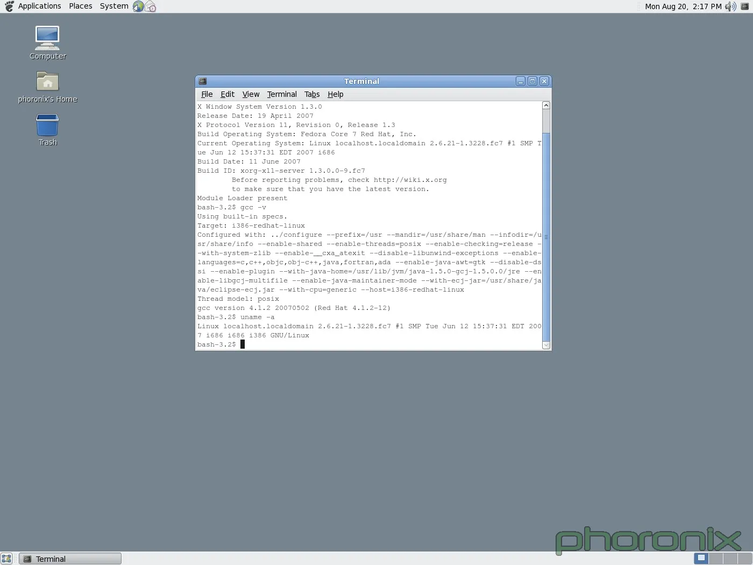The width and height of the screenshot is (753, 565).
Task: Launch the web browser globe icon
Action: tap(138, 6)
